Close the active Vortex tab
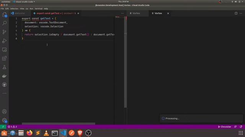The width and height of the screenshot is (245, 137). pos(168,13)
